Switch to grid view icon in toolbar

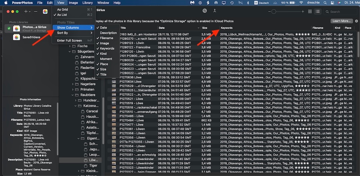pos(310,12)
